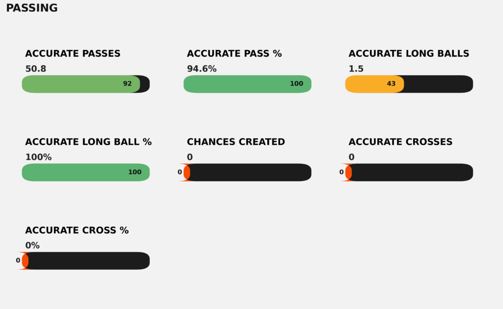Select the 94.6% value text

[x=201, y=69]
